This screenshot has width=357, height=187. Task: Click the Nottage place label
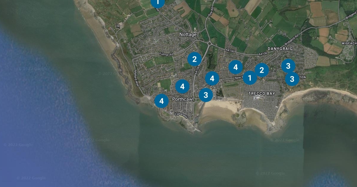click(x=188, y=34)
